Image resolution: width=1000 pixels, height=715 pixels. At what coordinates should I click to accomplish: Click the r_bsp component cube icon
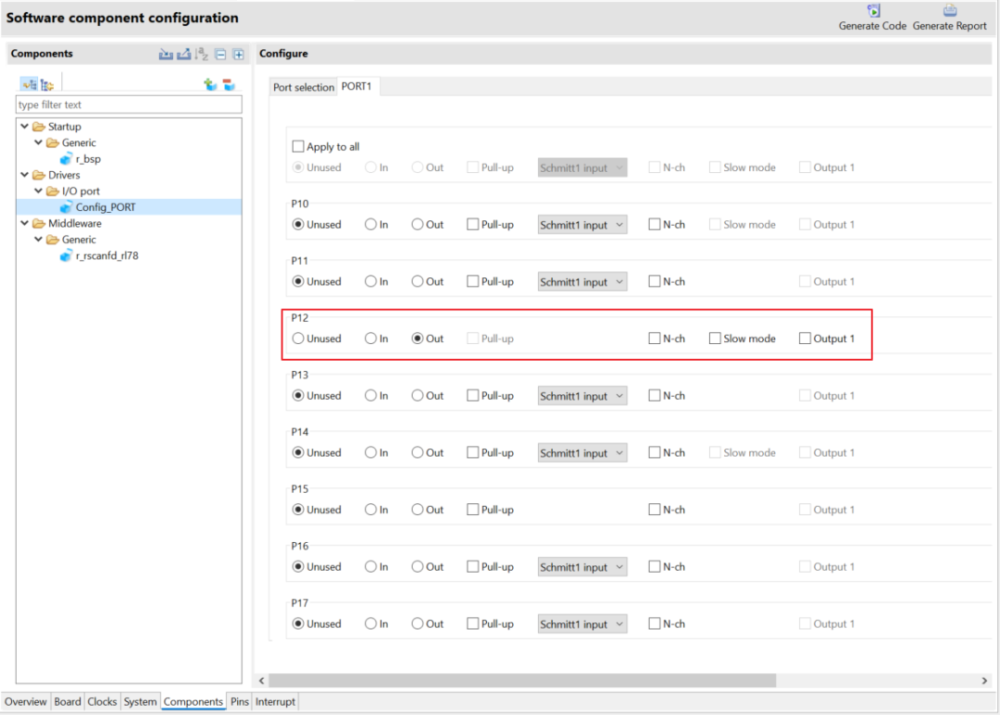pyautogui.click(x=66, y=159)
